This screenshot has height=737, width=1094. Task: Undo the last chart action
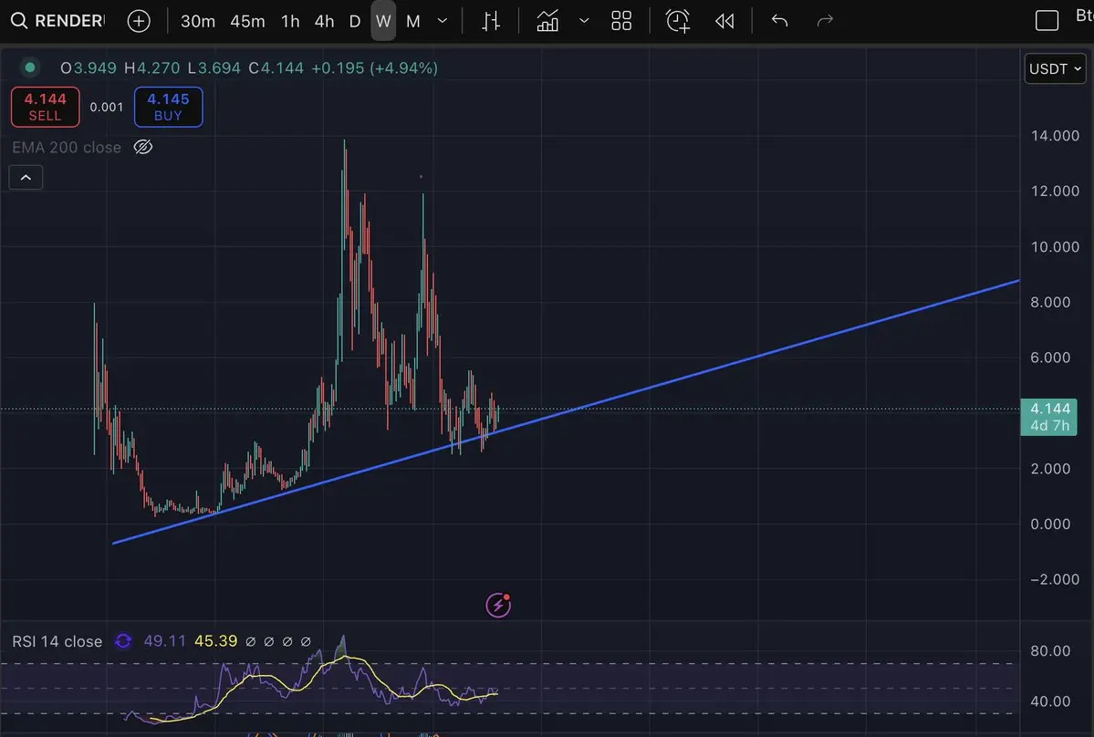click(779, 21)
